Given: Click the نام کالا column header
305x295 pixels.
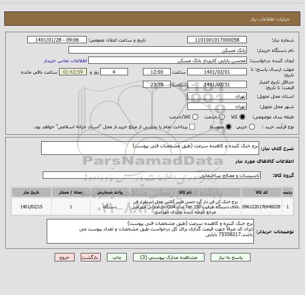Looking at the screenshot, I should (x=185, y=192).
